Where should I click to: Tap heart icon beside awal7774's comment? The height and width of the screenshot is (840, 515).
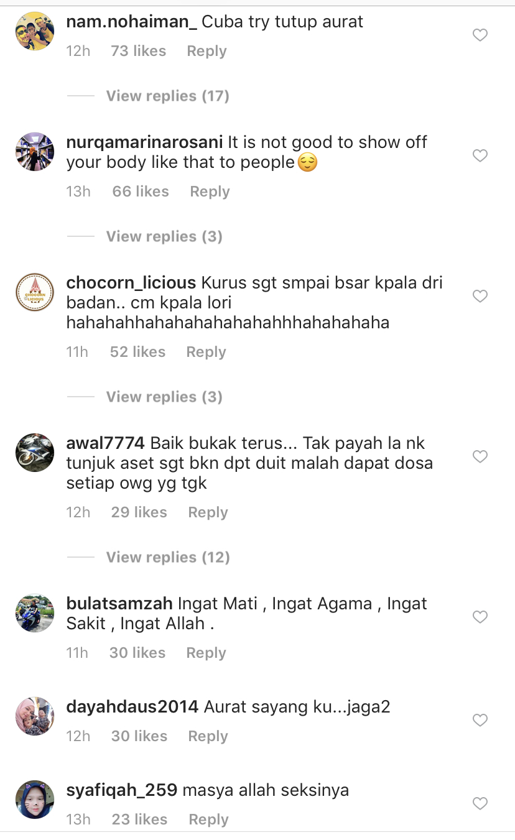tap(480, 456)
